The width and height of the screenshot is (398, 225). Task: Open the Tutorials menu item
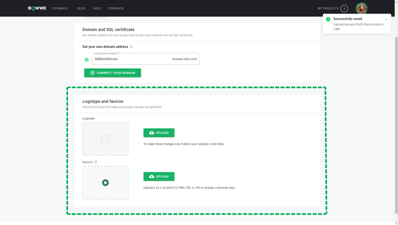coord(59,8)
